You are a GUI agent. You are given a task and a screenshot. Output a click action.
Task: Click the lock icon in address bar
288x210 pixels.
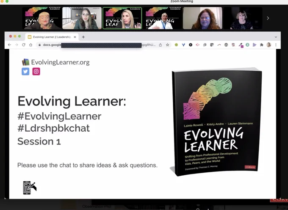click(x=39, y=45)
